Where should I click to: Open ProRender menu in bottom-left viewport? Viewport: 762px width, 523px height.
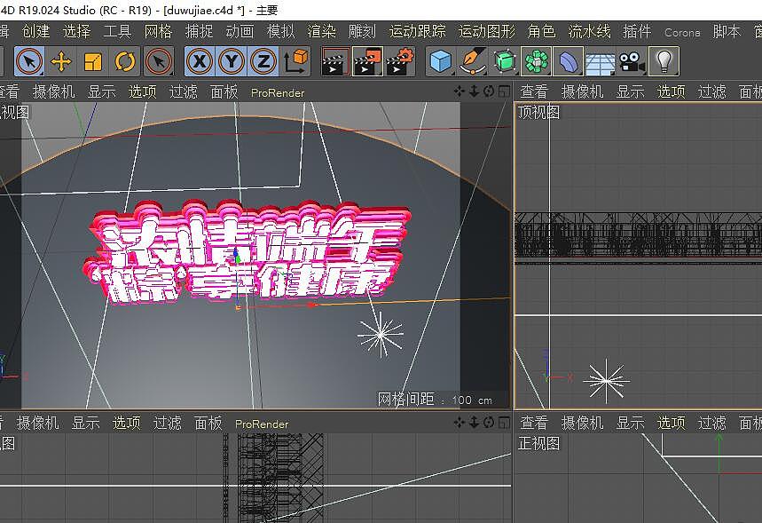tap(262, 424)
